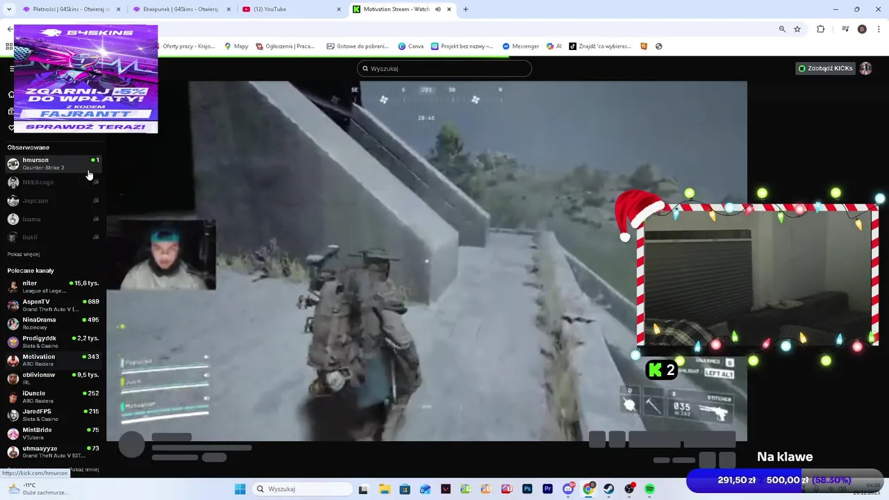Open the Messenger bookmark
Image resolution: width=889 pixels, height=500 pixels.
pos(521,47)
